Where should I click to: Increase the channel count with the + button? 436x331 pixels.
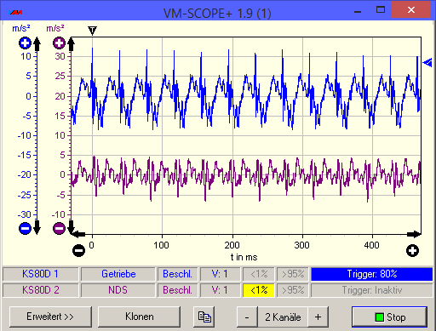coord(318,317)
